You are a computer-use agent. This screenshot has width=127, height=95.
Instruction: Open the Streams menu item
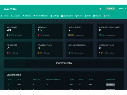(28, 16)
